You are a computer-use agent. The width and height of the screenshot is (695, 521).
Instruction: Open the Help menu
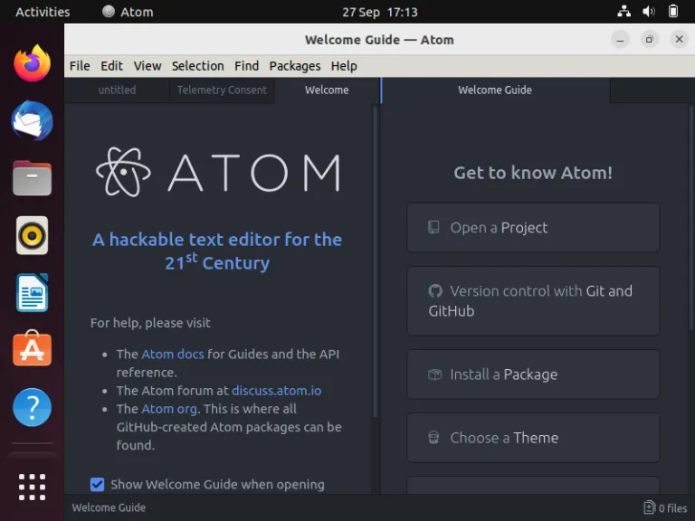click(x=344, y=66)
